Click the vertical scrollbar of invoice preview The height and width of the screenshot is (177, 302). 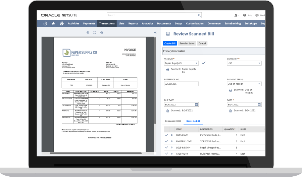[155, 81]
